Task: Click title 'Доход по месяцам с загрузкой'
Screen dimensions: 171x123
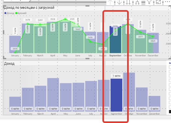Action: tap(29, 7)
